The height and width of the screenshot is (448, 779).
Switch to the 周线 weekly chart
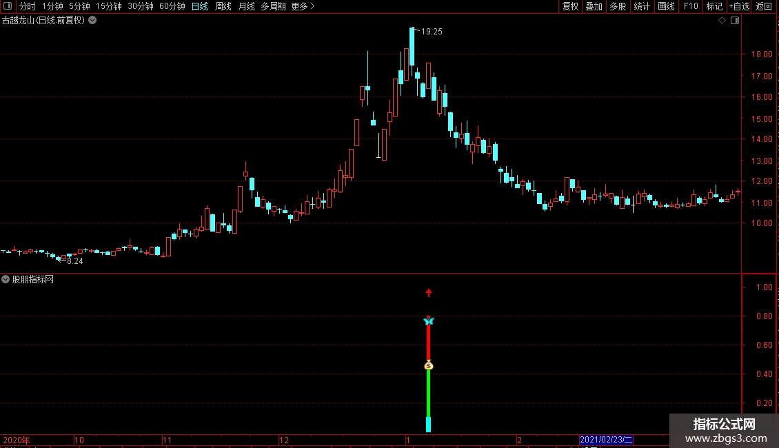pos(223,6)
